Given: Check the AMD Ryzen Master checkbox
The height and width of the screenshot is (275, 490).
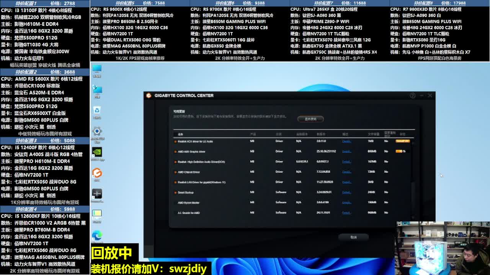Looking at the screenshot, I should [176, 203].
